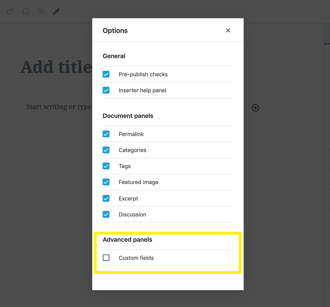Disable the Excerpt panel checkbox
The image size is (330, 307).
coord(106,198)
